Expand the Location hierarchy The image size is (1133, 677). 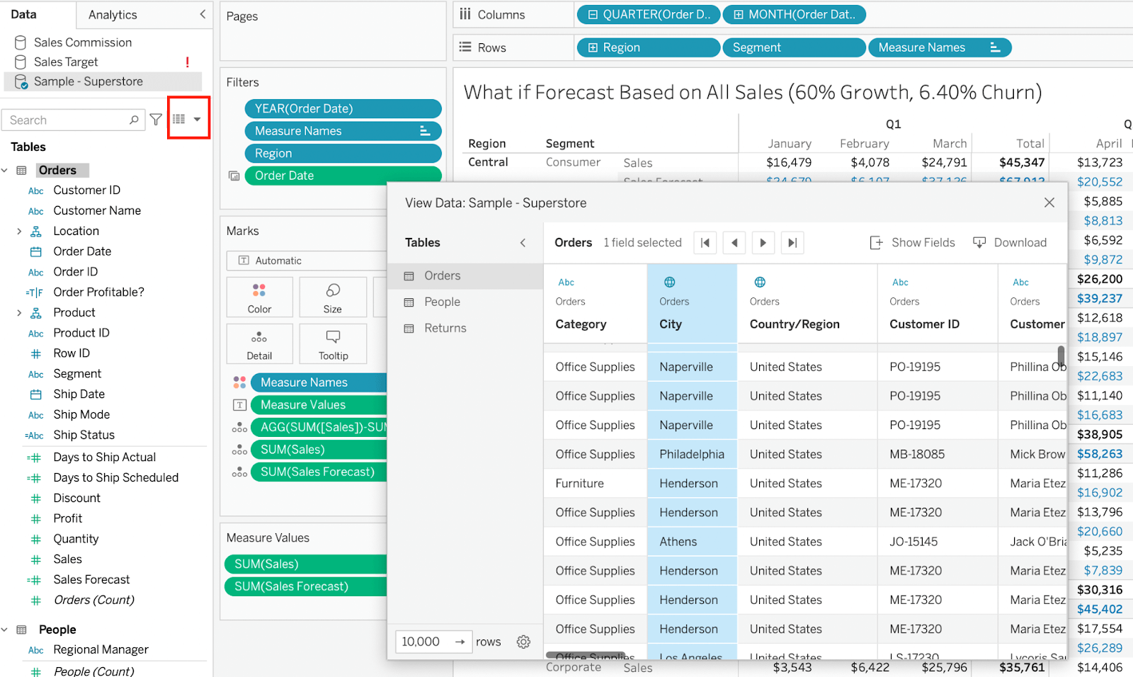[19, 231]
